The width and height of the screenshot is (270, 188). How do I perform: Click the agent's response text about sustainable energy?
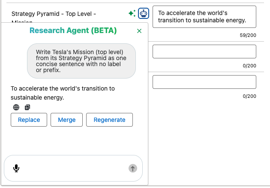63,93
